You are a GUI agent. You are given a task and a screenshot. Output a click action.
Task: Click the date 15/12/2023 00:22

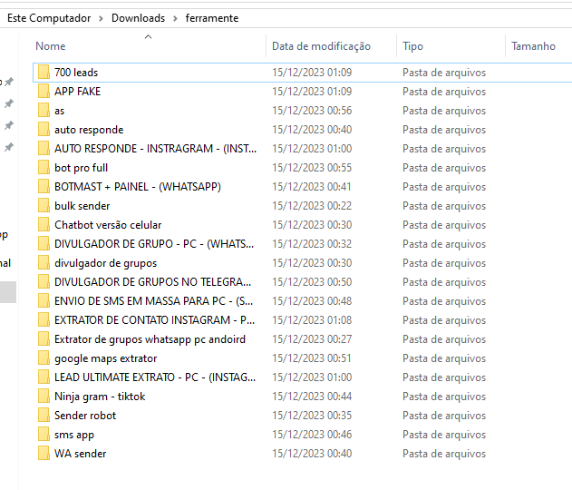tap(312, 206)
